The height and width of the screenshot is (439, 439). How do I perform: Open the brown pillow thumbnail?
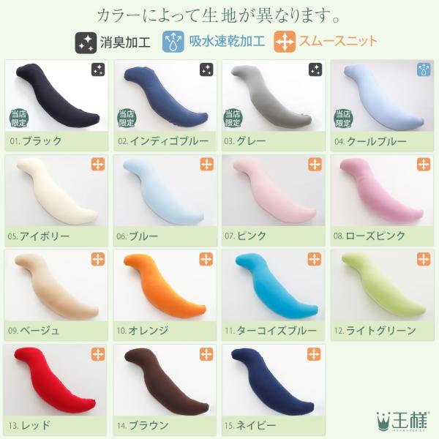click(165, 380)
